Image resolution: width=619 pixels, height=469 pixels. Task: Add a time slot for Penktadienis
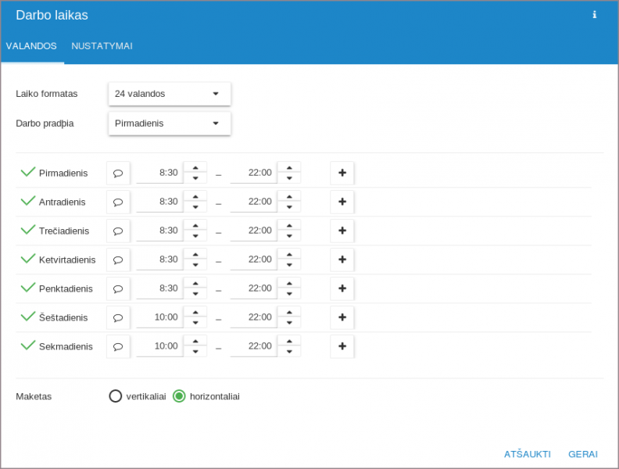(x=342, y=288)
